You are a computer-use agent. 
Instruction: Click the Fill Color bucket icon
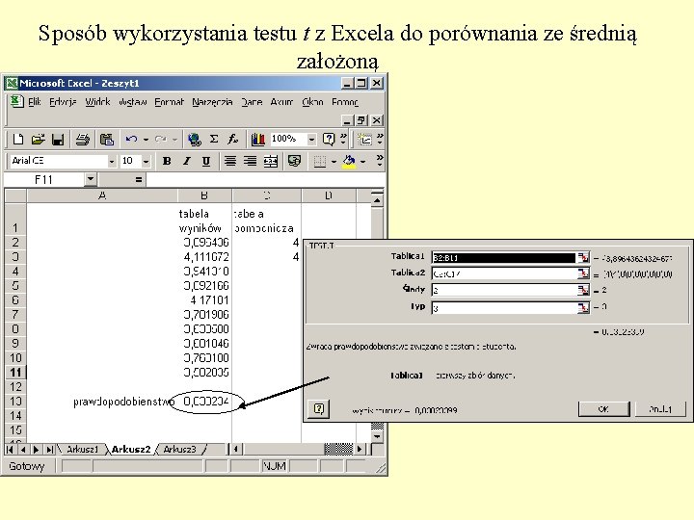[349, 161]
